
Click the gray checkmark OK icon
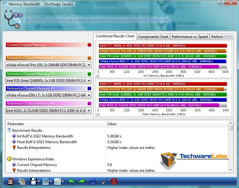(104, 181)
